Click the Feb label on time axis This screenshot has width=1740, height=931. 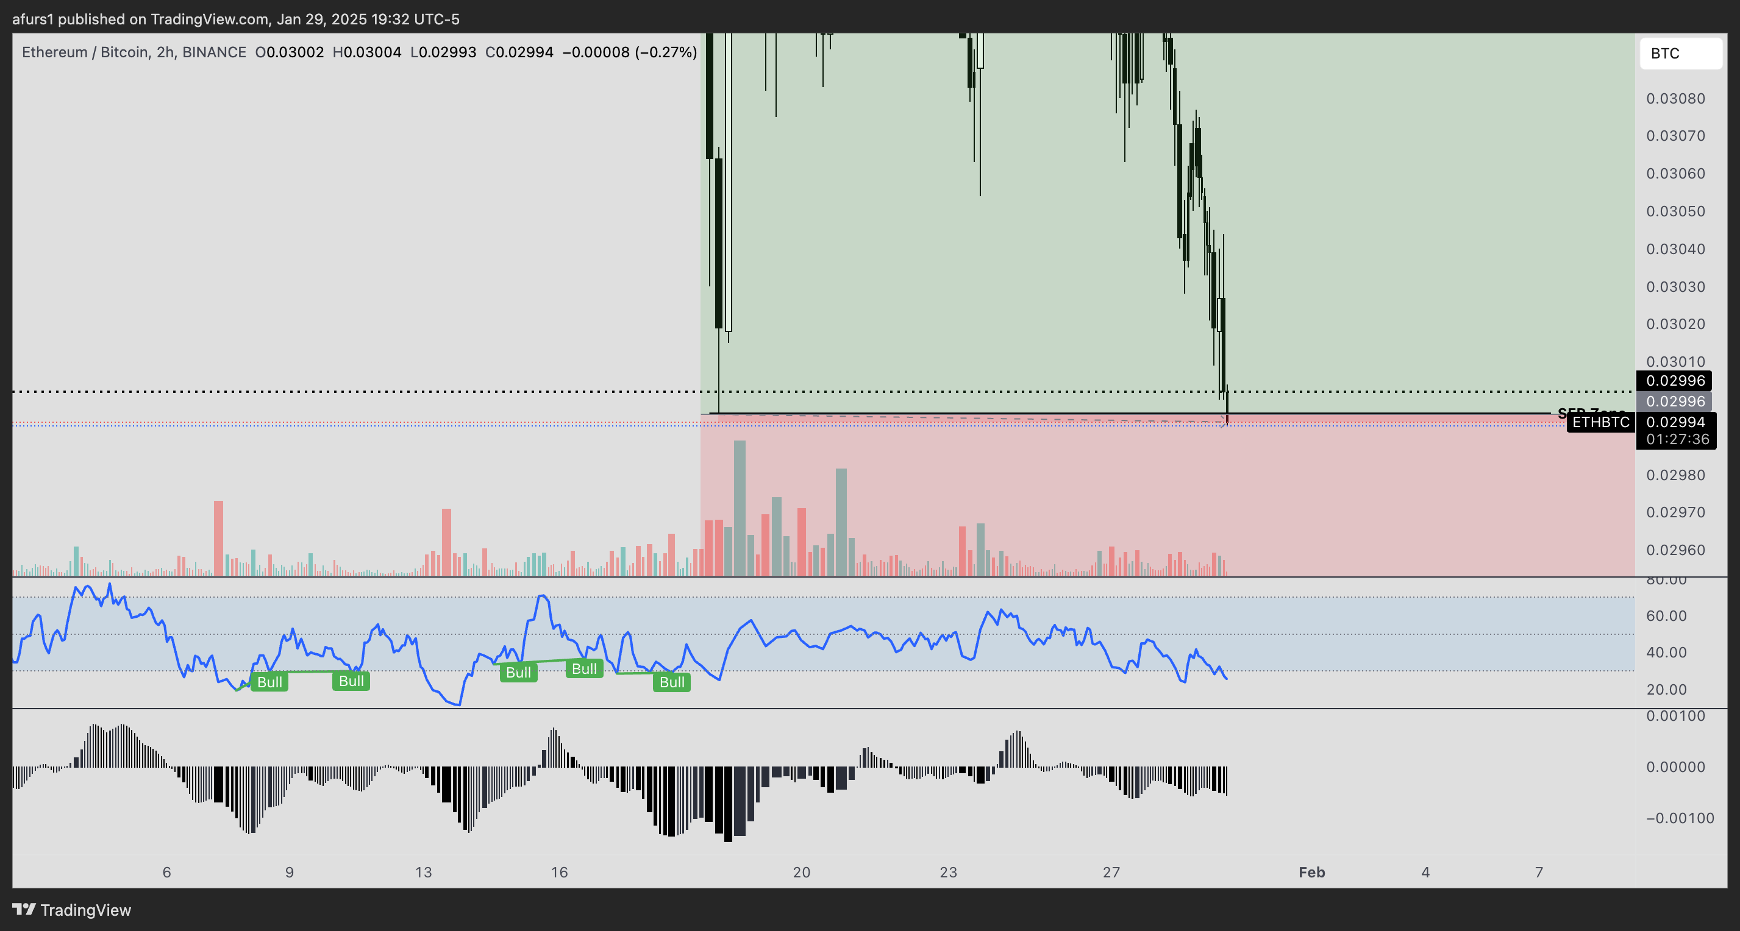(x=1312, y=873)
